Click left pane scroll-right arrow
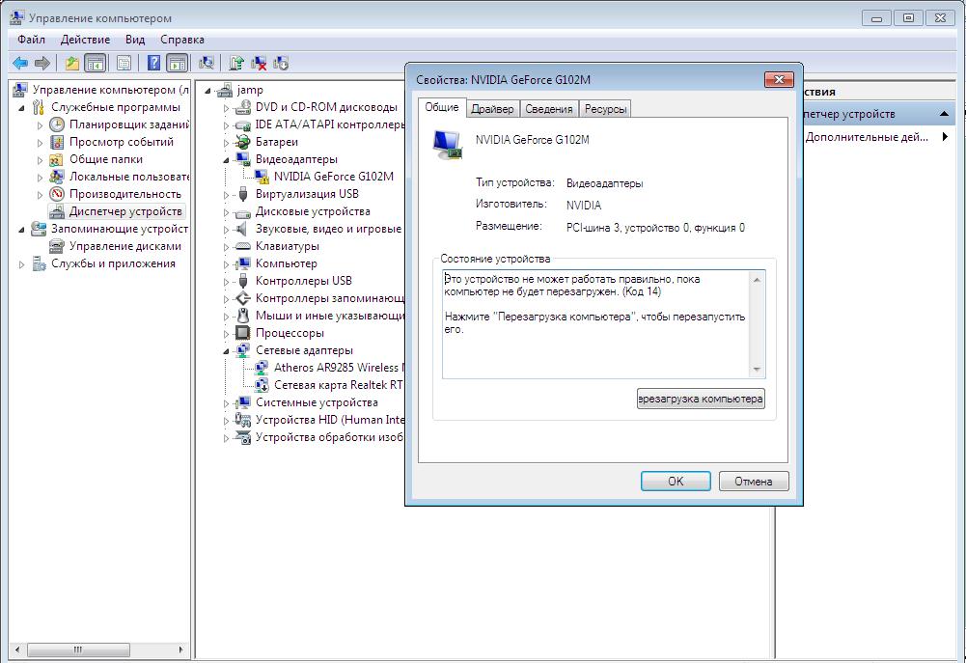Image resolution: width=966 pixels, height=663 pixels. point(181,649)
